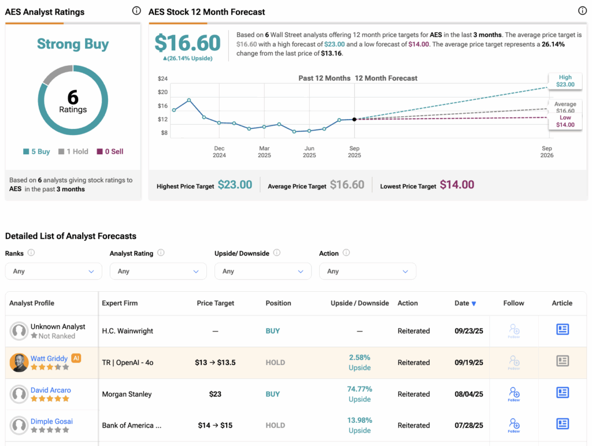Click Upside/Downside filter info icon

(276, 252)
